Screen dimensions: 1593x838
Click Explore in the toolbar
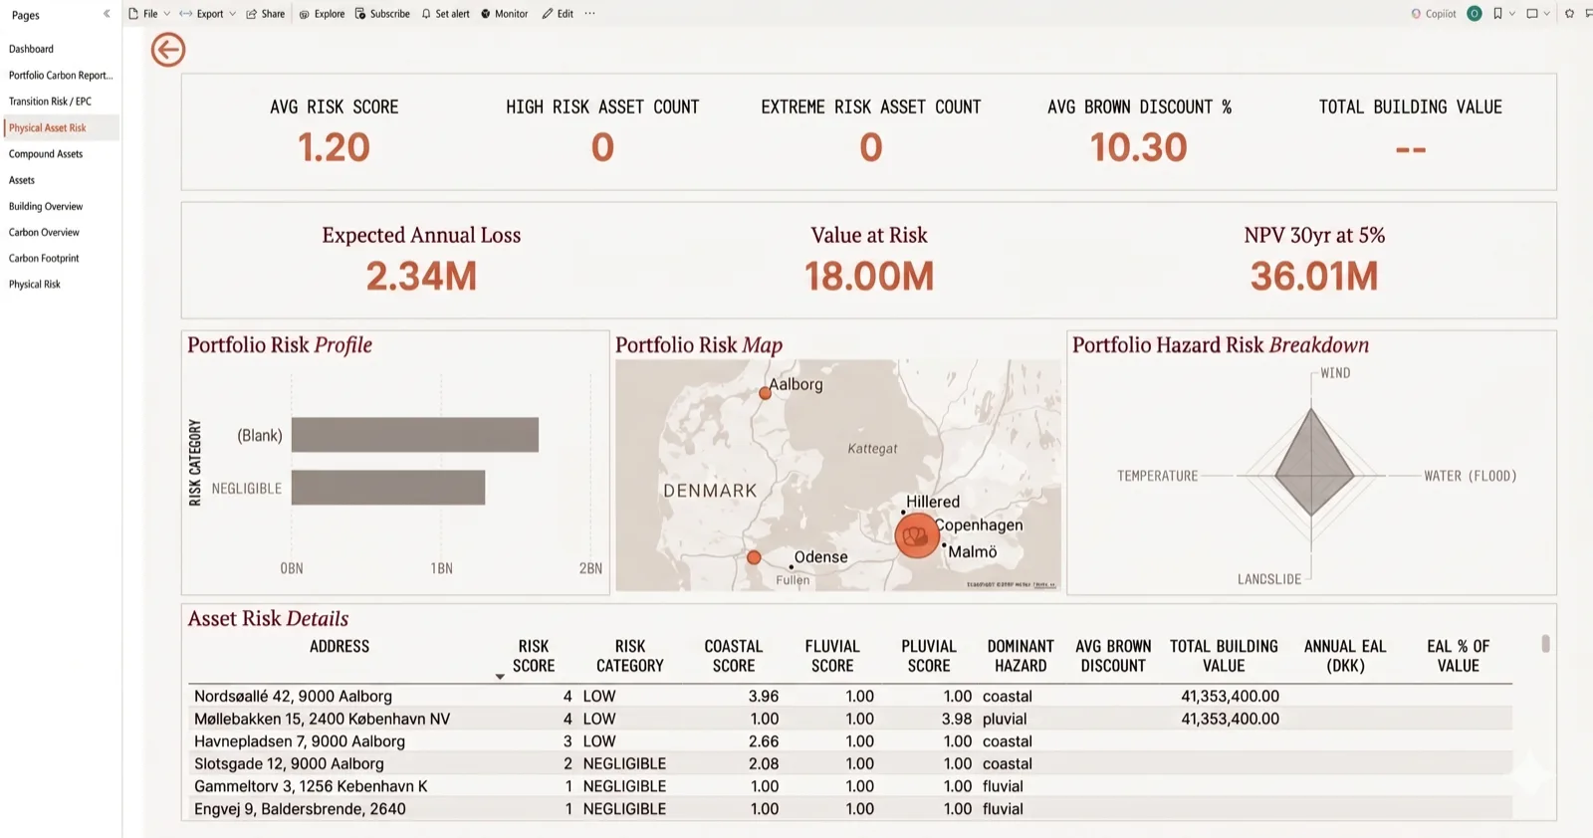point(322,14)
